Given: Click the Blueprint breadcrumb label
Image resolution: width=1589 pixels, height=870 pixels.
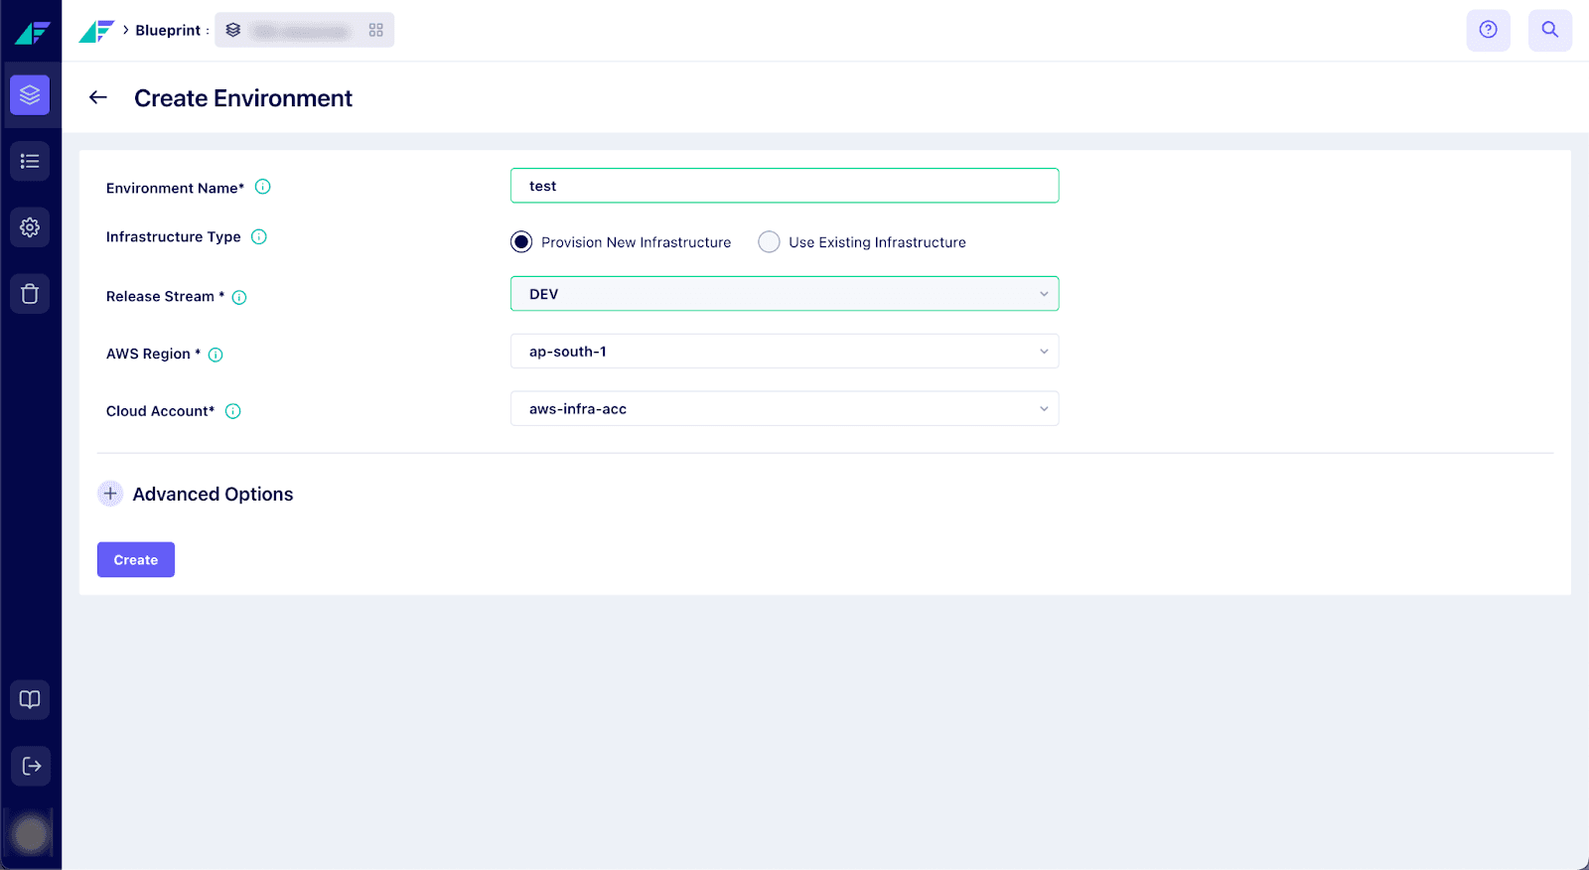Looking at the screenshot, I should (168, 31).
